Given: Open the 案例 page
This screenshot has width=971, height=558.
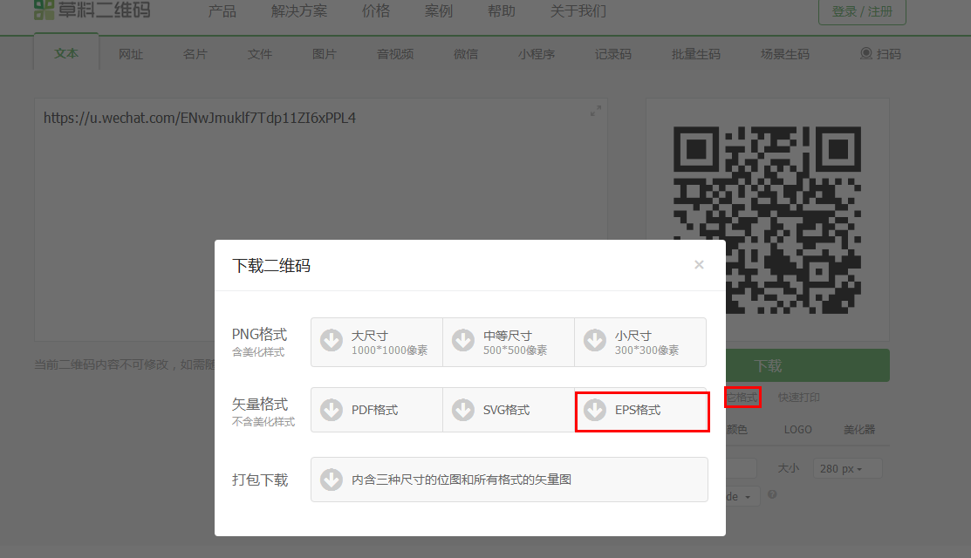Looking at the screenshot, I should pos(439,11).
